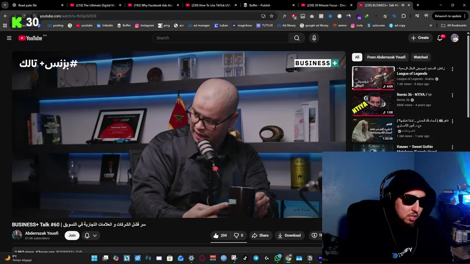Viewport: 470px width, 264px height.
Task: Go back with the browser back arrow
Action: 5,16
